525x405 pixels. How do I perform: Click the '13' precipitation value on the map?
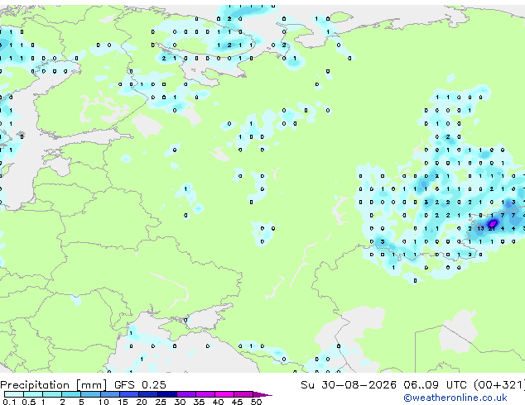click(480, 229)
